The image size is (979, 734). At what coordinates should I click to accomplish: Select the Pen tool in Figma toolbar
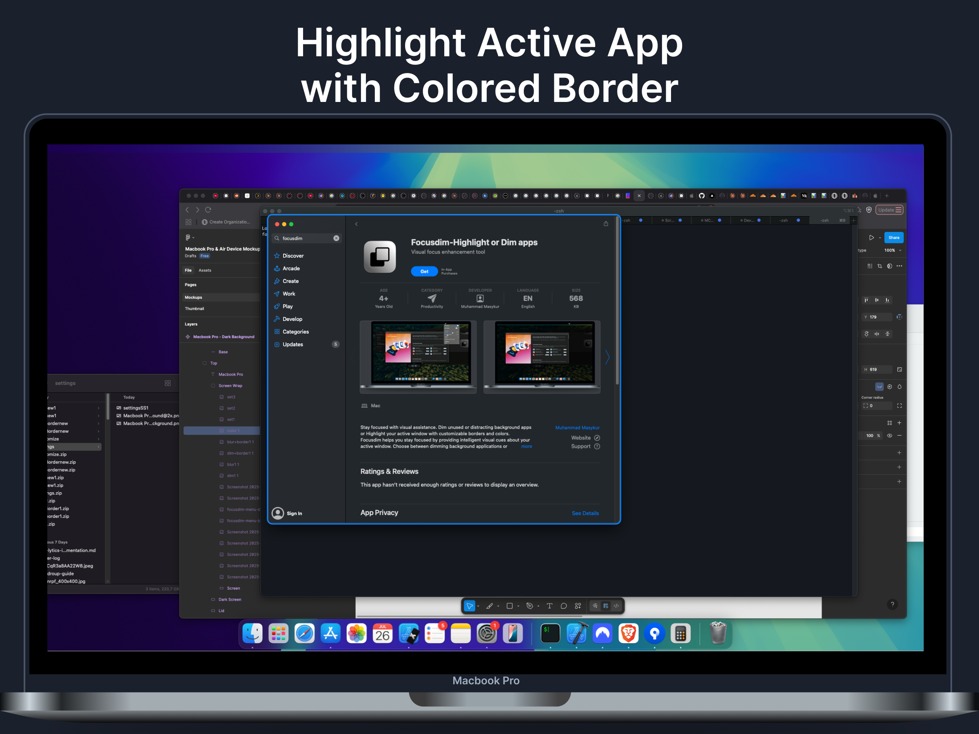[x=529, y=606]
